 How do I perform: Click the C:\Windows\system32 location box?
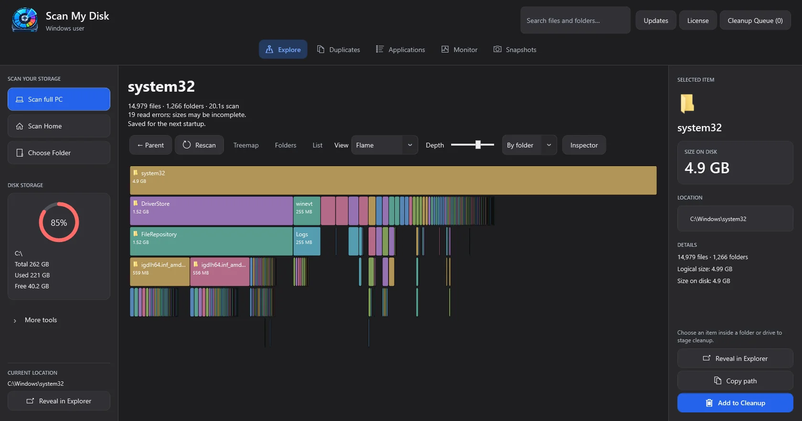pos(735,219)
